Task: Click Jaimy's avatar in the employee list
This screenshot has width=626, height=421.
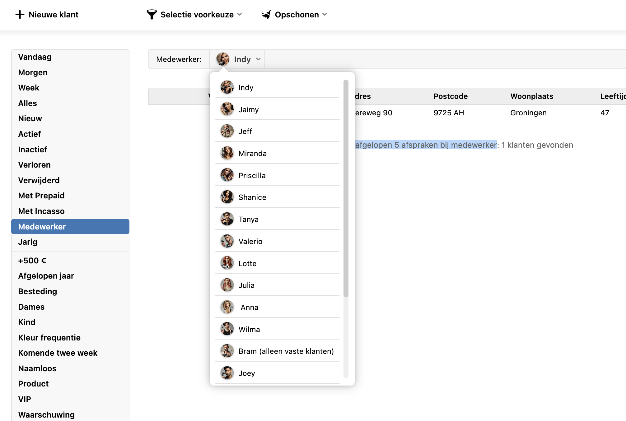Action: [x=227, y=109]
